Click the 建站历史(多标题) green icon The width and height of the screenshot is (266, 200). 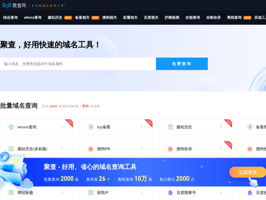click(11, 149)
